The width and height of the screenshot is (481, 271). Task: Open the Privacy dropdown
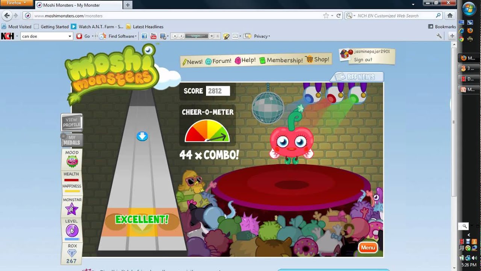[x=262, y=36]
